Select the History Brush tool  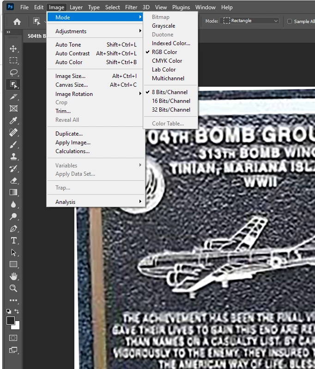tap(13, 168)
